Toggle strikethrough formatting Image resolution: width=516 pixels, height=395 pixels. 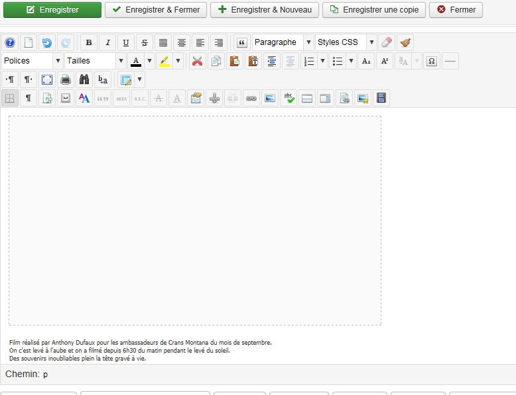click(145, 43)
